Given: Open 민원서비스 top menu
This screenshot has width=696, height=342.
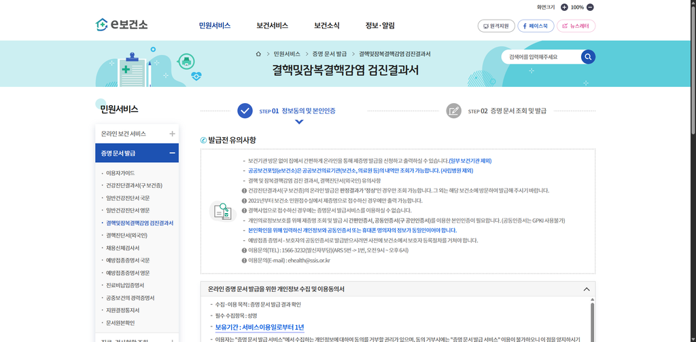Looking at the screenshot, I should pos(215,25).
